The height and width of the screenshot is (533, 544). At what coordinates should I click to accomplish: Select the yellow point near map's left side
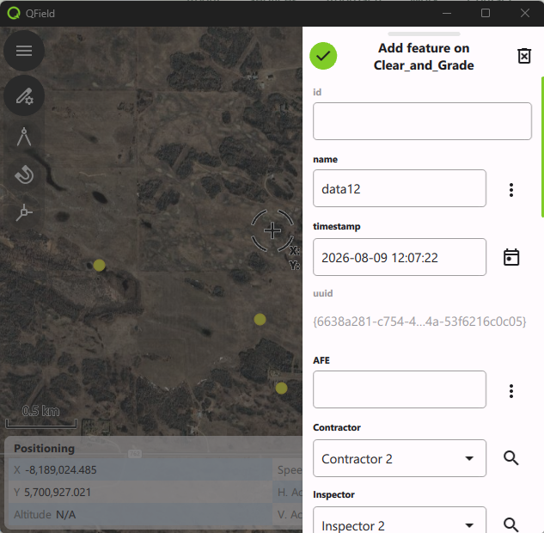click(99, 265)
